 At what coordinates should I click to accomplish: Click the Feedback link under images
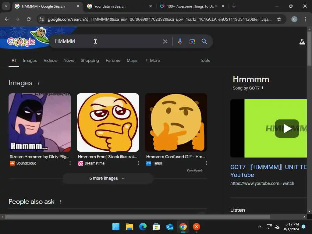195,171
